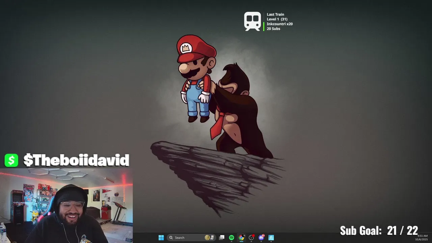The image size is (432, 243).
Task: Click the "$Theboiidavid" cash tag text
Action: pyautogui.click(x=76, y=160)
